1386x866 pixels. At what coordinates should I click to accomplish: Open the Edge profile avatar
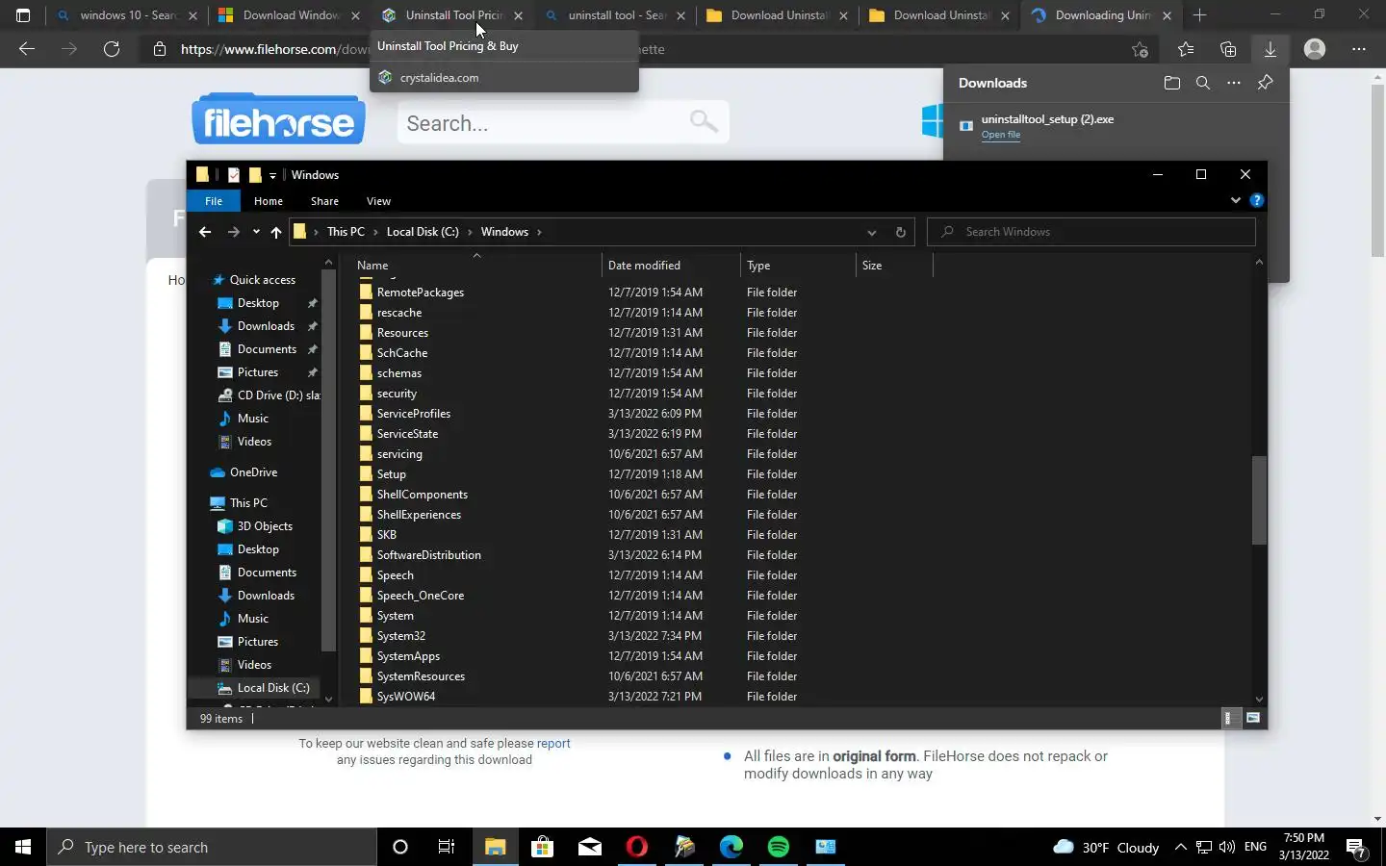1314,49
